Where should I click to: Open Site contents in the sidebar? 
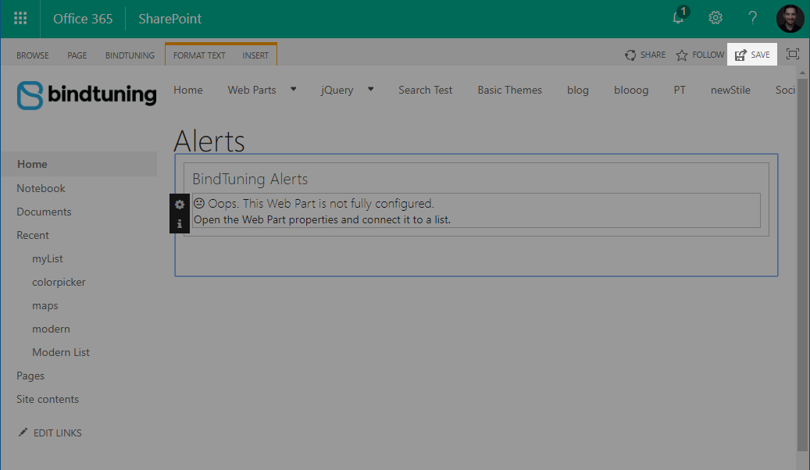[x=48, y=399]
